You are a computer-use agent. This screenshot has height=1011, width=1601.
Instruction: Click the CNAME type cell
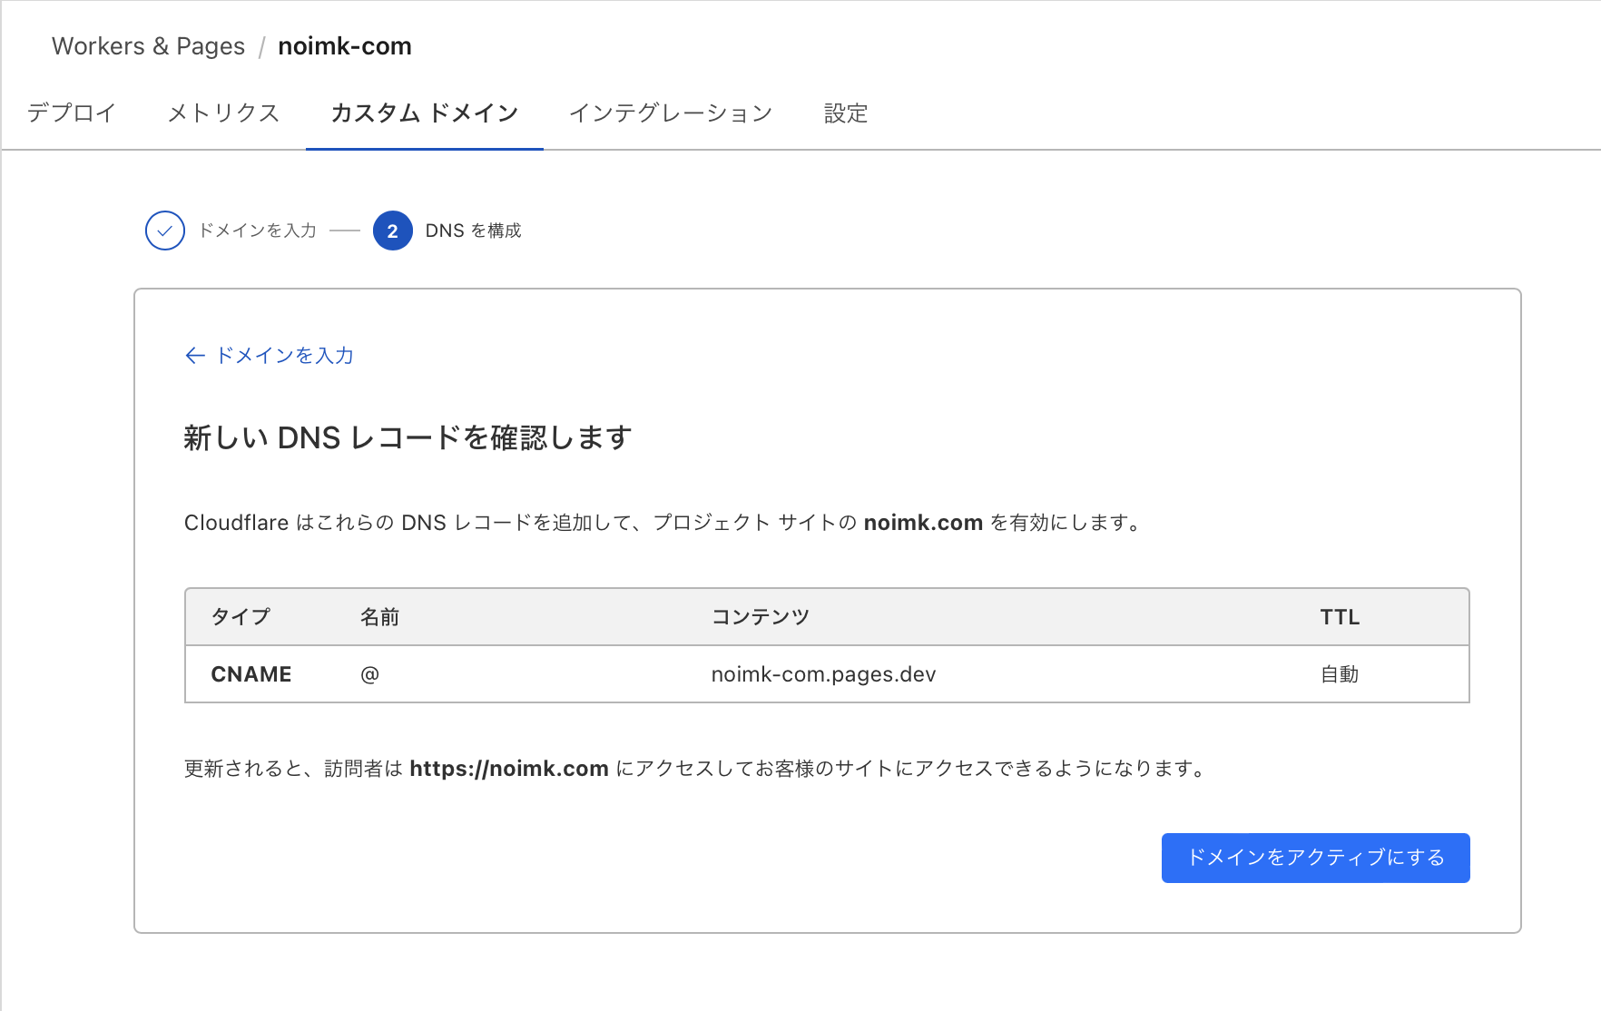(251, 674)
